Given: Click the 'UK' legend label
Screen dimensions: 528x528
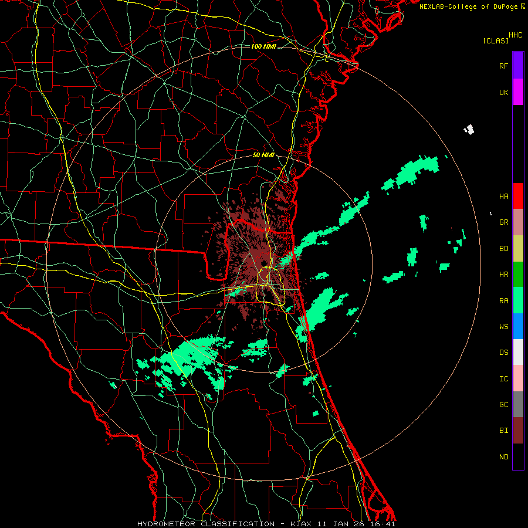Looking at the screenshot, I should (503, 92).
